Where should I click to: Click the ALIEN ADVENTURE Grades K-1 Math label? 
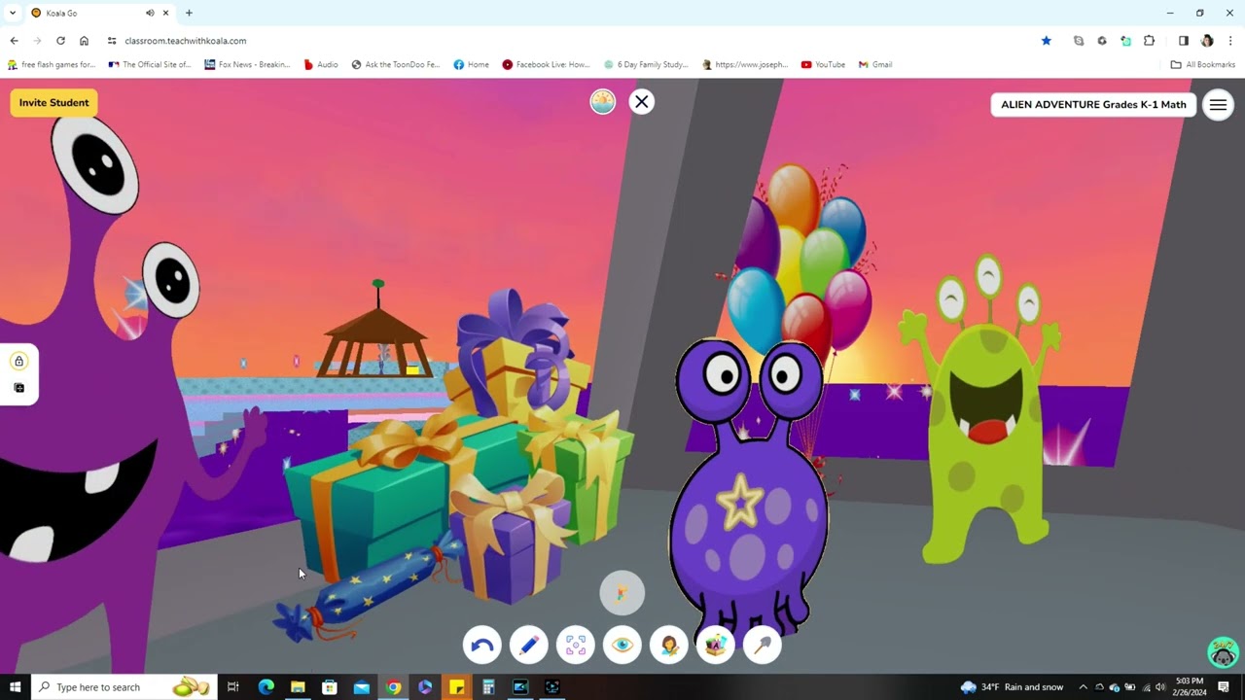1093,105
